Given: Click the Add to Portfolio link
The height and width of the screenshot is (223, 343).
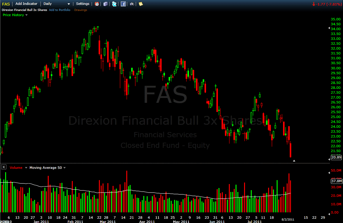Looking at the screenshot, I should tap(60, 10).
